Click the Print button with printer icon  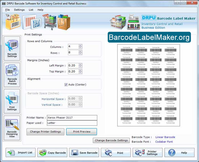pos(116,153)
